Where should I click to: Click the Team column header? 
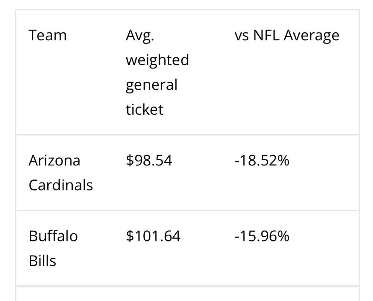click(x=48, y=36)
